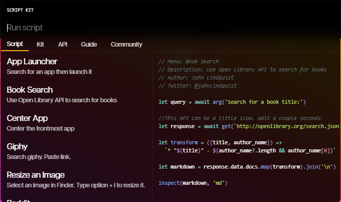Open the Guide tab
Screen dimensions: 341x202
click(89, 45)
